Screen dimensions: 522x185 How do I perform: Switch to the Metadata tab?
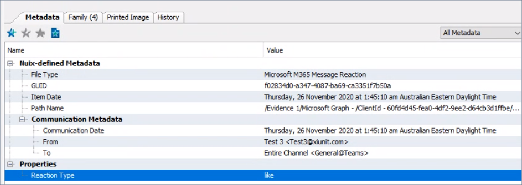(42, 17)
